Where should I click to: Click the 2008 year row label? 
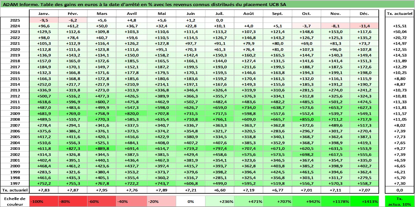(x=15, y=119)
